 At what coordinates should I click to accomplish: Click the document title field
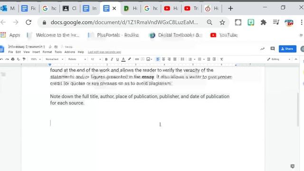click(x=27, y=47)
